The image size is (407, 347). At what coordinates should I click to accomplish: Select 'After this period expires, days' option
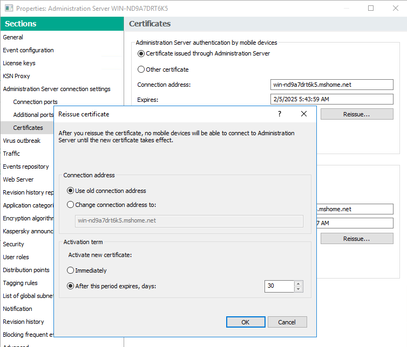coord(71,286)
